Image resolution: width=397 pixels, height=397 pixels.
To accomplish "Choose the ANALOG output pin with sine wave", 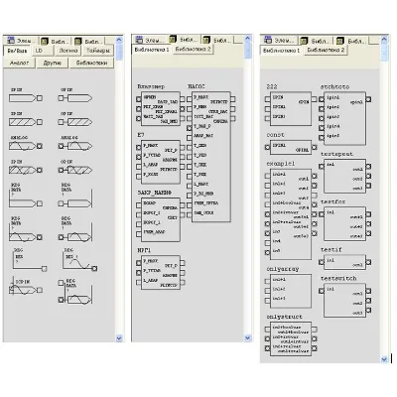I will 75,146.
